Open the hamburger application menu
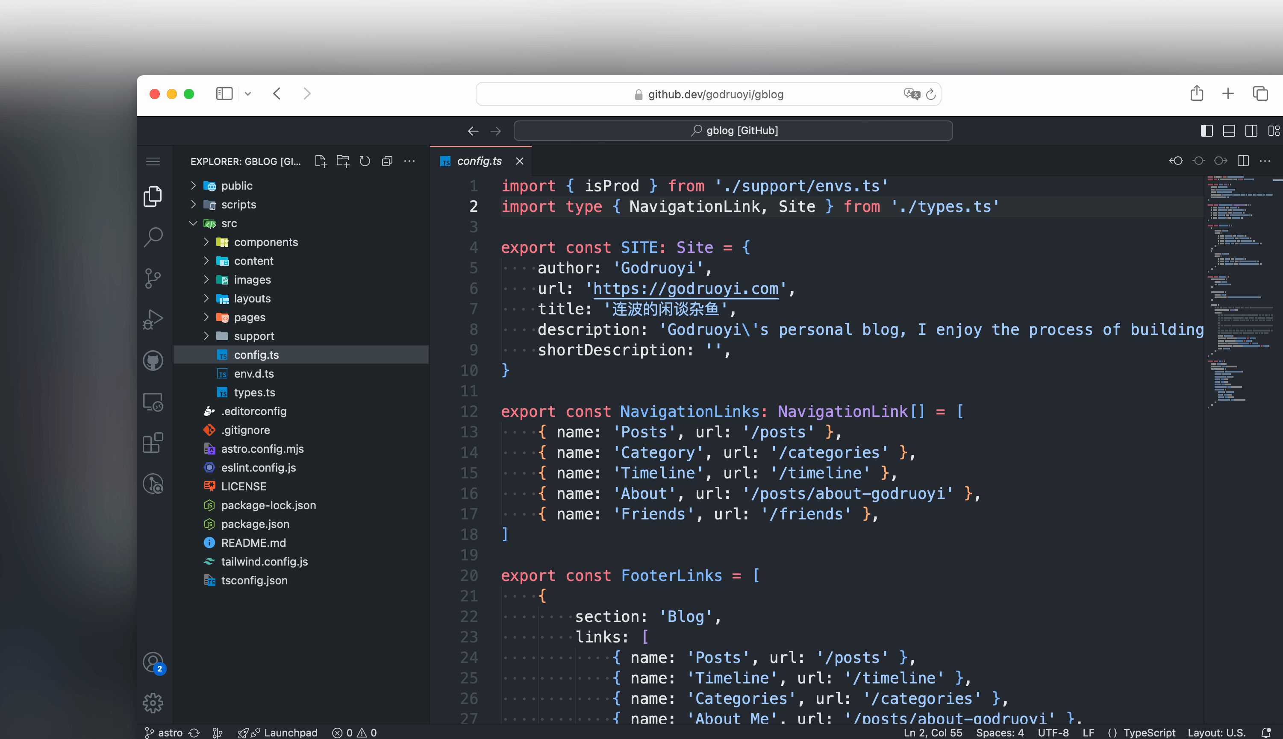Viewport: 1283px width, 739px height. tap(153, 161)
